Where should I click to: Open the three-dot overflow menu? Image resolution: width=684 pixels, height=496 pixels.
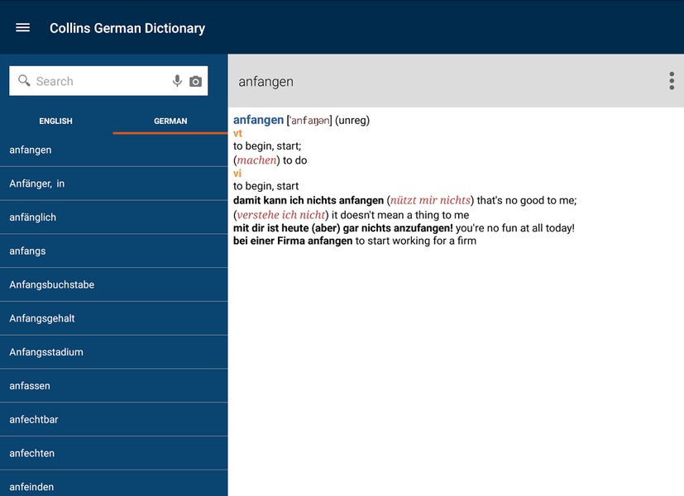point(672,81)
